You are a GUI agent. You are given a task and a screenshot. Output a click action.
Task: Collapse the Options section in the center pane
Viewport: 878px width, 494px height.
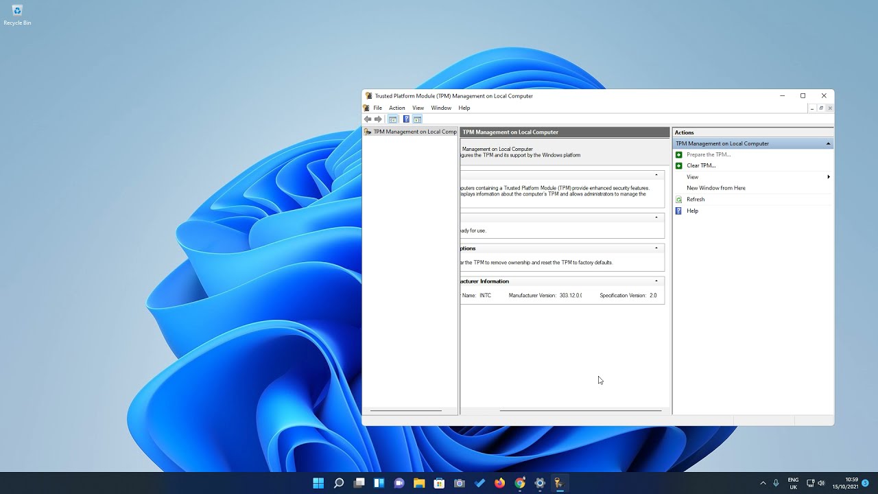pos(656,248)
